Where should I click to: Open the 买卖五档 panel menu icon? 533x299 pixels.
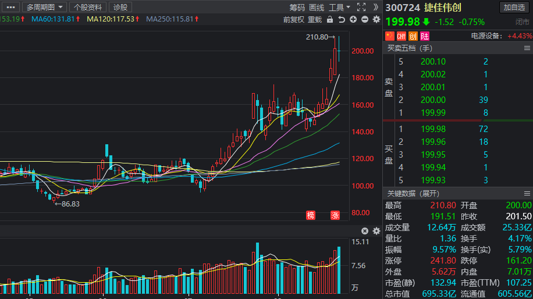[x=527, y=48]
